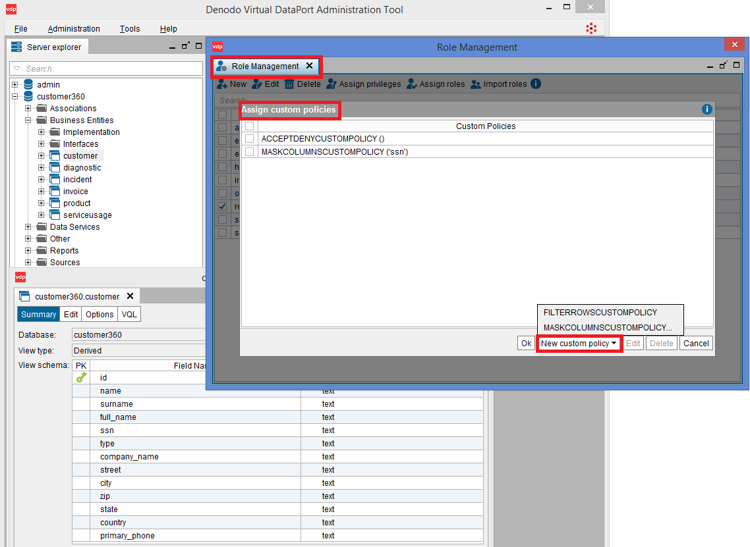Viewport: 750px width, 547px height.
Task: Detach the Server explorer panel
Action: (186, 46)
